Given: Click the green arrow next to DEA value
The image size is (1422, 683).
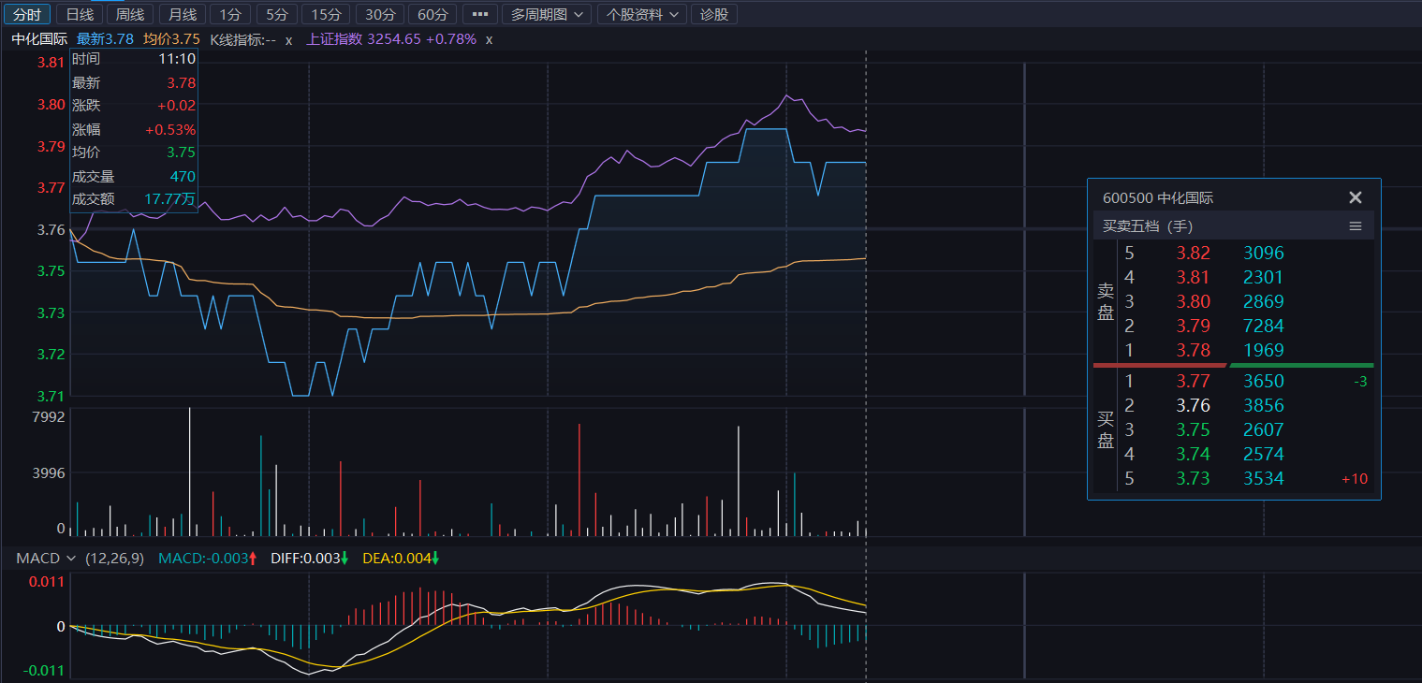Looking at the screenshot, I should pyautogui.click(x=435, y=559).
